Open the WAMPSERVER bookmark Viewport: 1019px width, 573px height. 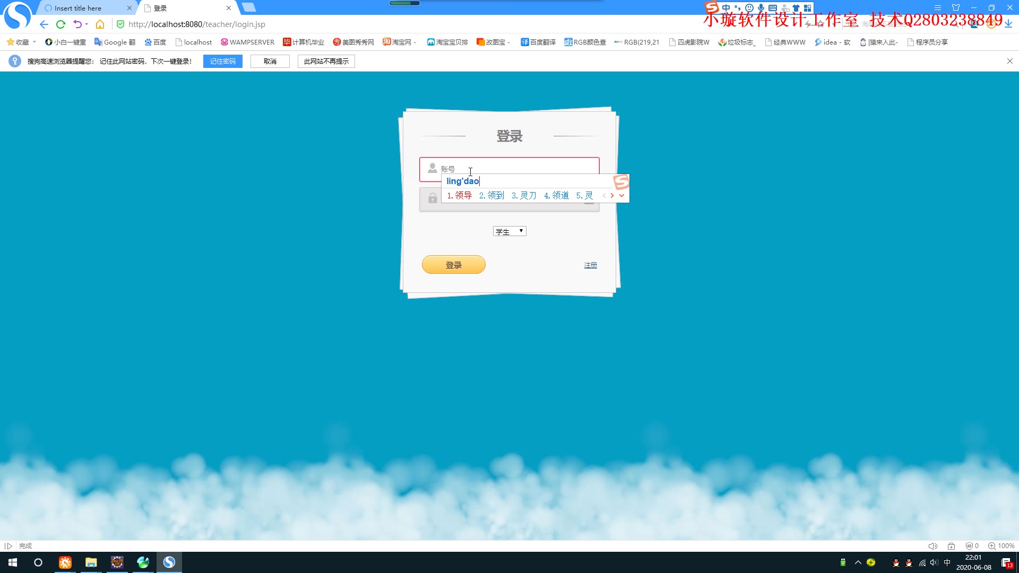click(x=247, y=42)
